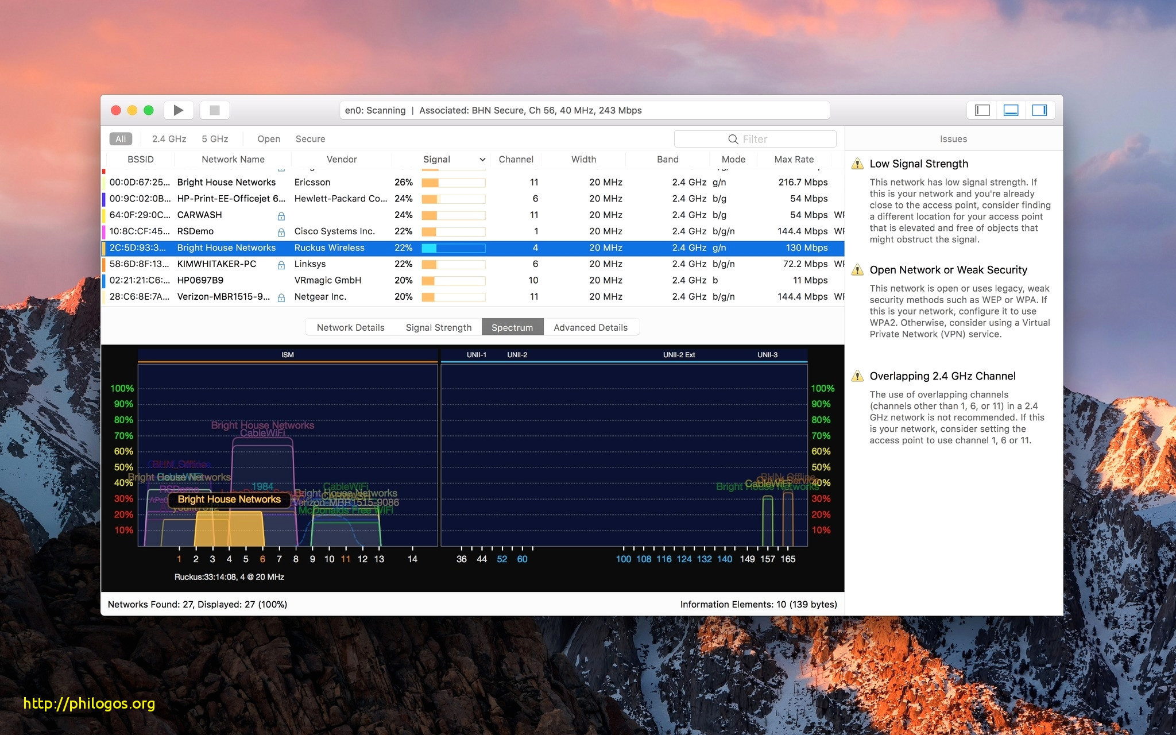
Task: Click the center panel layout icon
Action: [x=1011, y=111]
